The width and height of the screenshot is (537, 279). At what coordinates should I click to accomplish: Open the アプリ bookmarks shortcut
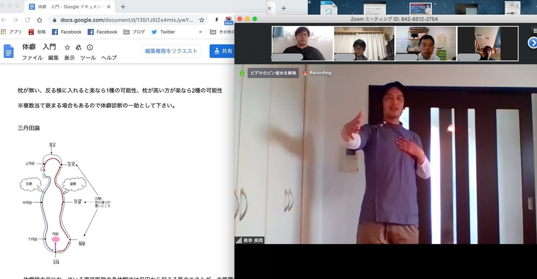pos(11,32)
